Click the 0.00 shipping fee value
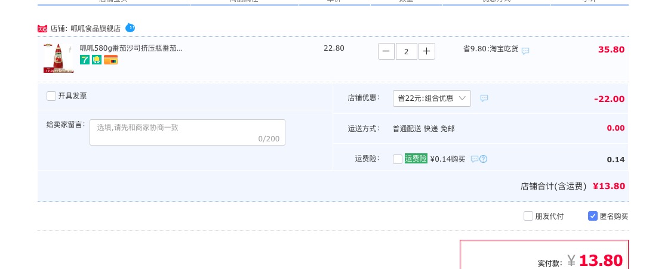The image size is (646, 269). point(616,128)
